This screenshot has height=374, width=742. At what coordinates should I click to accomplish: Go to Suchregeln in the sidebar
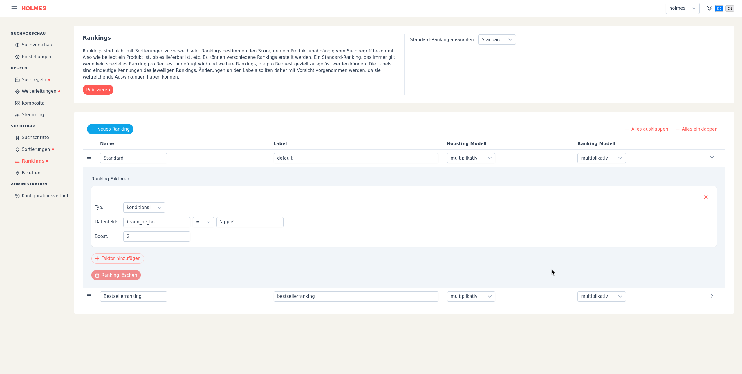pos(34,80)
